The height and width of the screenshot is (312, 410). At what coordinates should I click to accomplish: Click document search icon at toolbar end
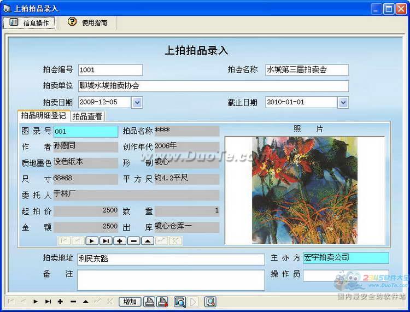tap(210, 302)
